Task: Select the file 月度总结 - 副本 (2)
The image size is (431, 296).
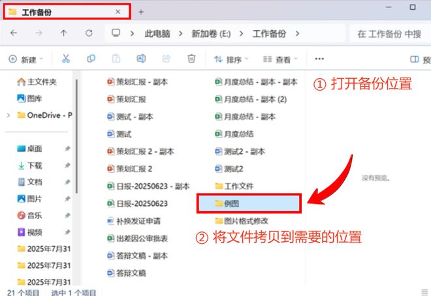Action: pos(251,99)
